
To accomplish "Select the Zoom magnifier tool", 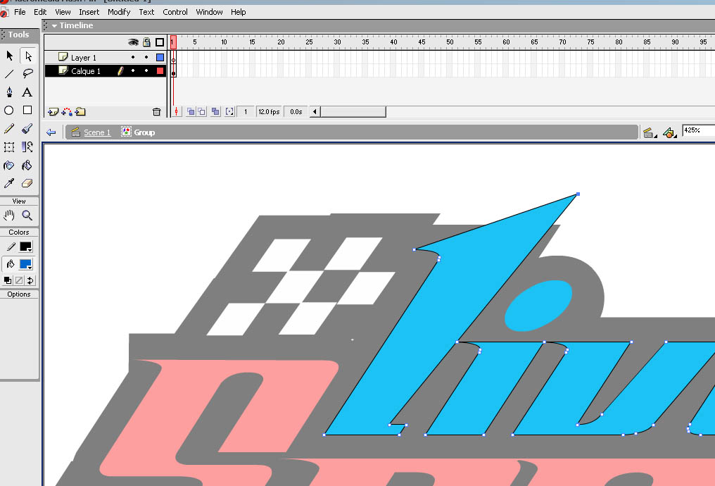I will pos(27,215).
